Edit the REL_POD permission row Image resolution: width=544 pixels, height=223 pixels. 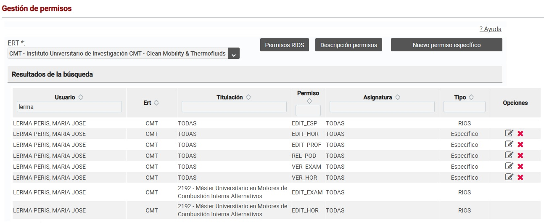[x=509, y=155]
